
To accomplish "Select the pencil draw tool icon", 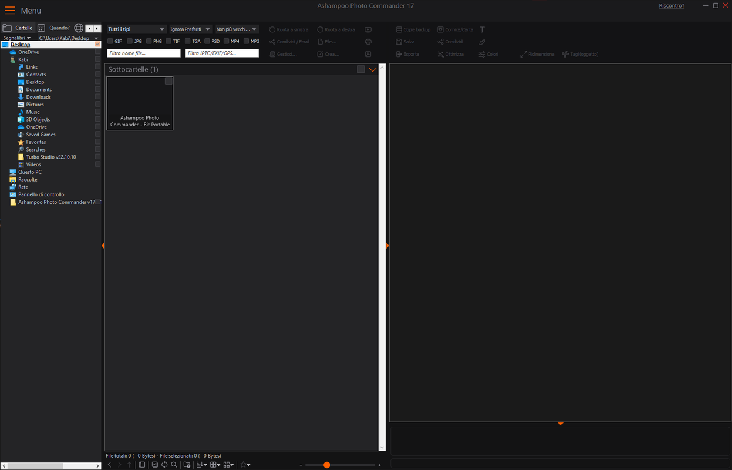I will (482, 42).
